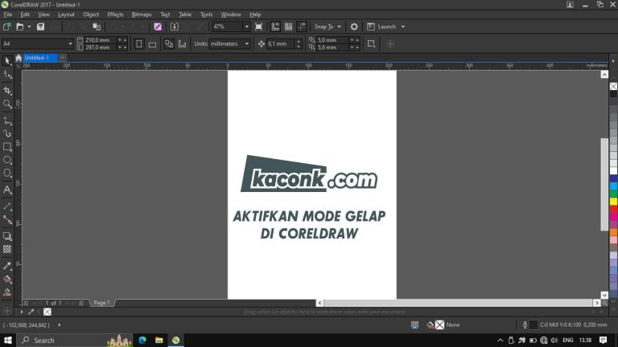Toggle Show guidelines button

(302, 27)
